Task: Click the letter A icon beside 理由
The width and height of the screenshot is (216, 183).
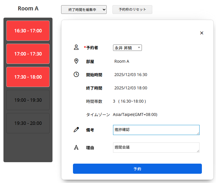Action: pos(76,147)
